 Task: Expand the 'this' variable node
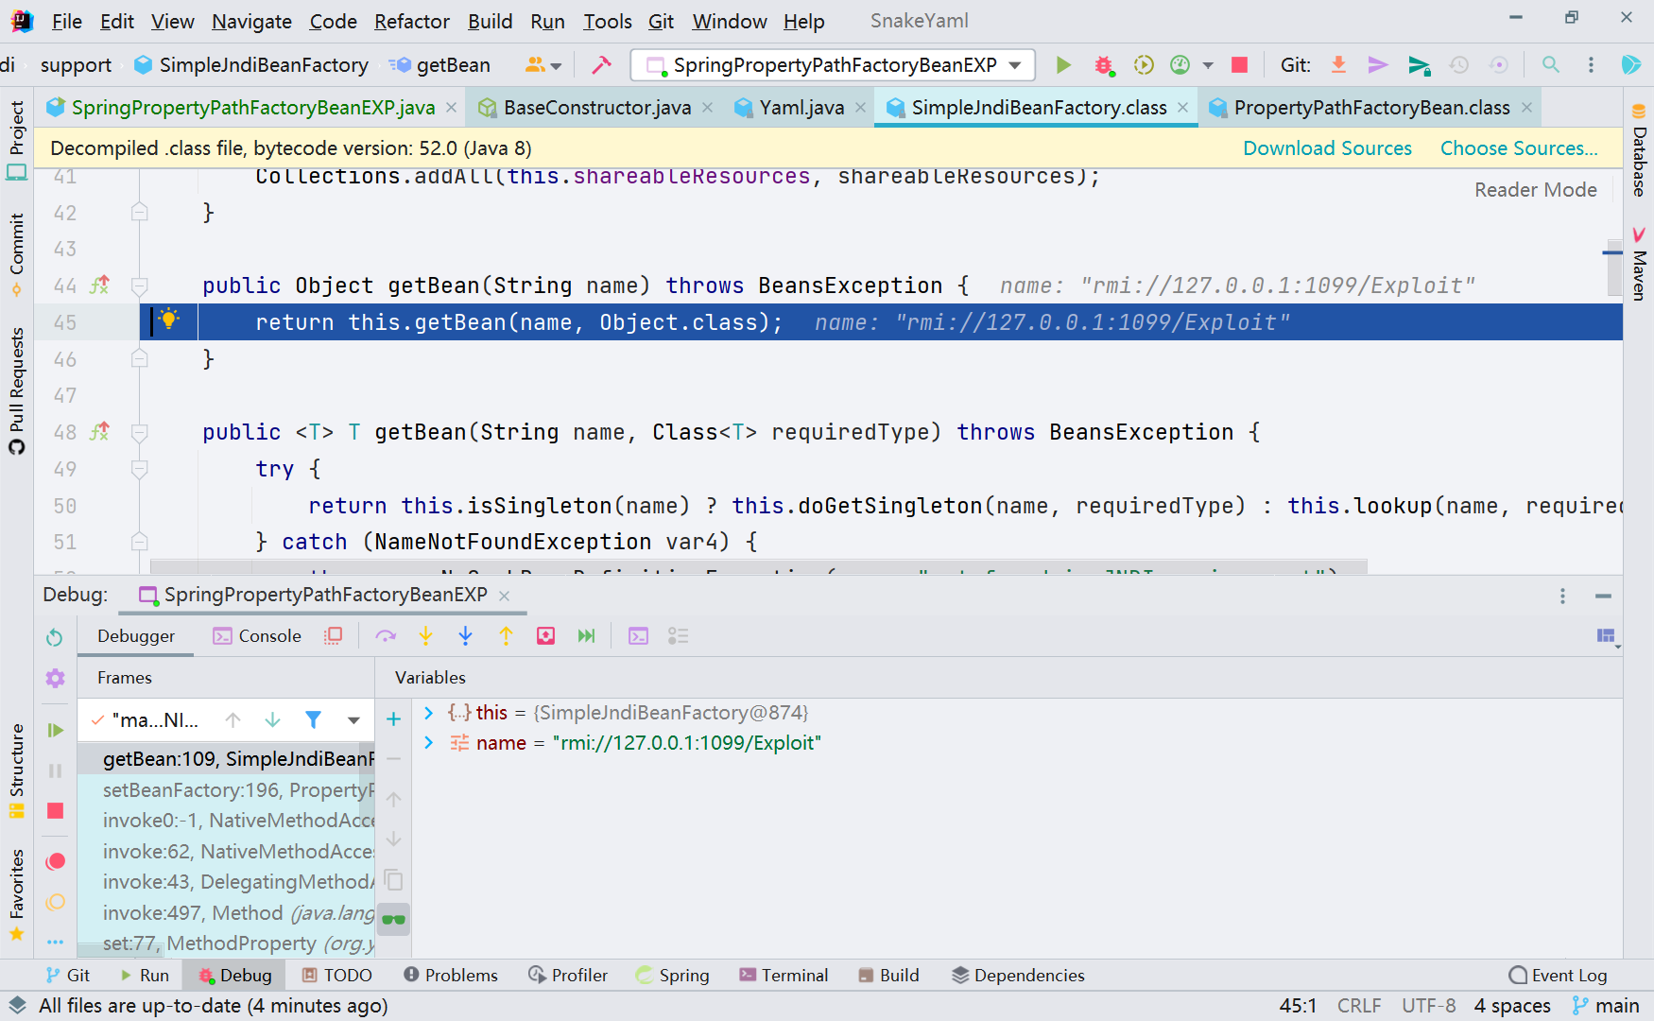[x=429, y=713]
